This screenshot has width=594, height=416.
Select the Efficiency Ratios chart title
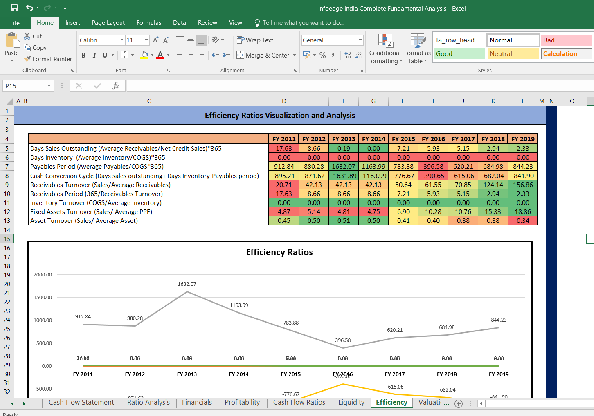[279, 252]
